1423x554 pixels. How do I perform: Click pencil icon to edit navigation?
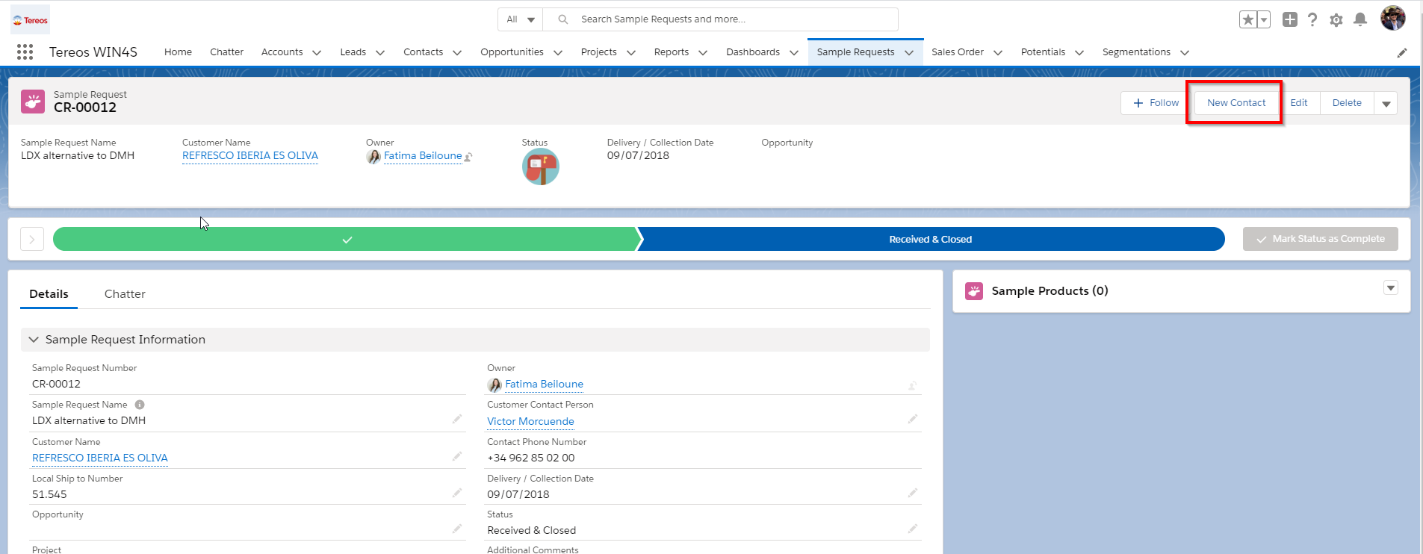click(x=1402, y=52)
